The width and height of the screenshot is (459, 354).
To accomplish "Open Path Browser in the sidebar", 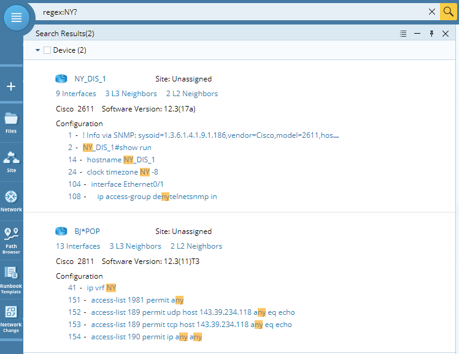I will click(x=11, y=241).
